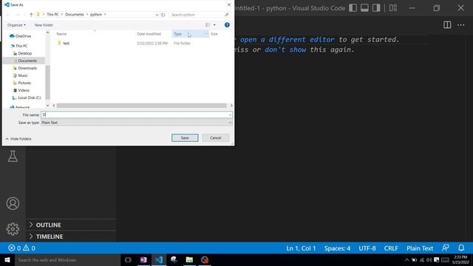This screenshot has width=473, height=266.
Task: Select Videos in navigation pane
Action: [x=24, y=90]
